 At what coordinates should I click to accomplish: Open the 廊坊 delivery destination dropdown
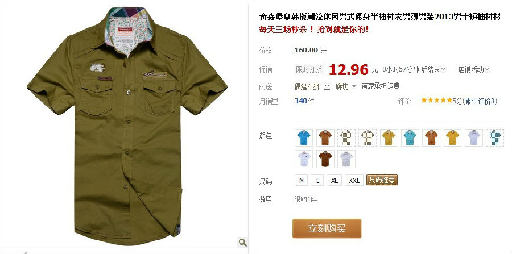click(346, 87)
